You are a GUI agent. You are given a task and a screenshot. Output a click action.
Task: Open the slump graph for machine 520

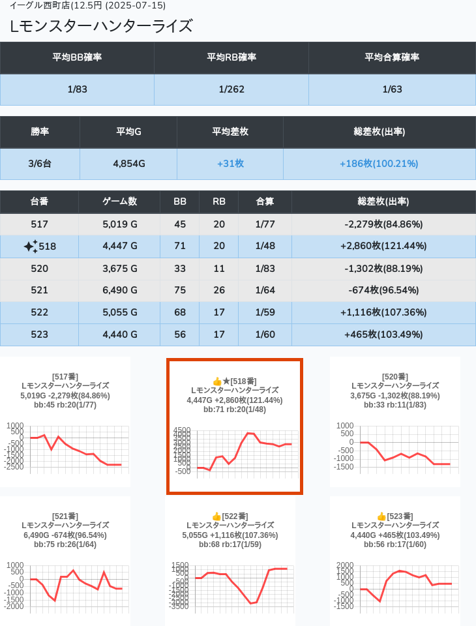point(395,449)
